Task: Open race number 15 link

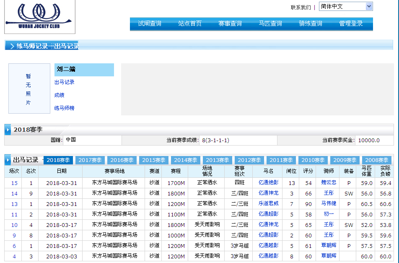Action: point(14,183)
